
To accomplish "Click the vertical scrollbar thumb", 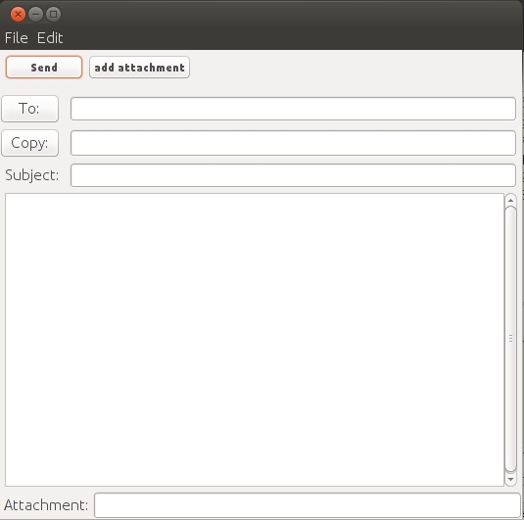I will tap(510, 339).
